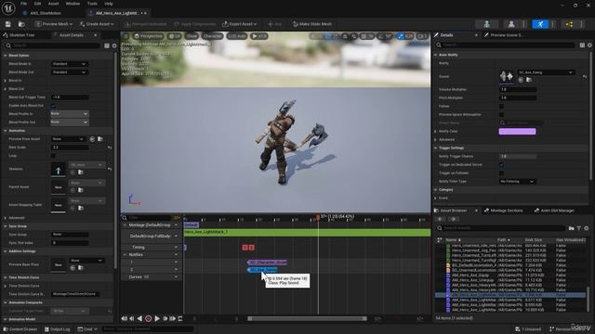
Task: Open the File menu
Action: pos(23,4)
